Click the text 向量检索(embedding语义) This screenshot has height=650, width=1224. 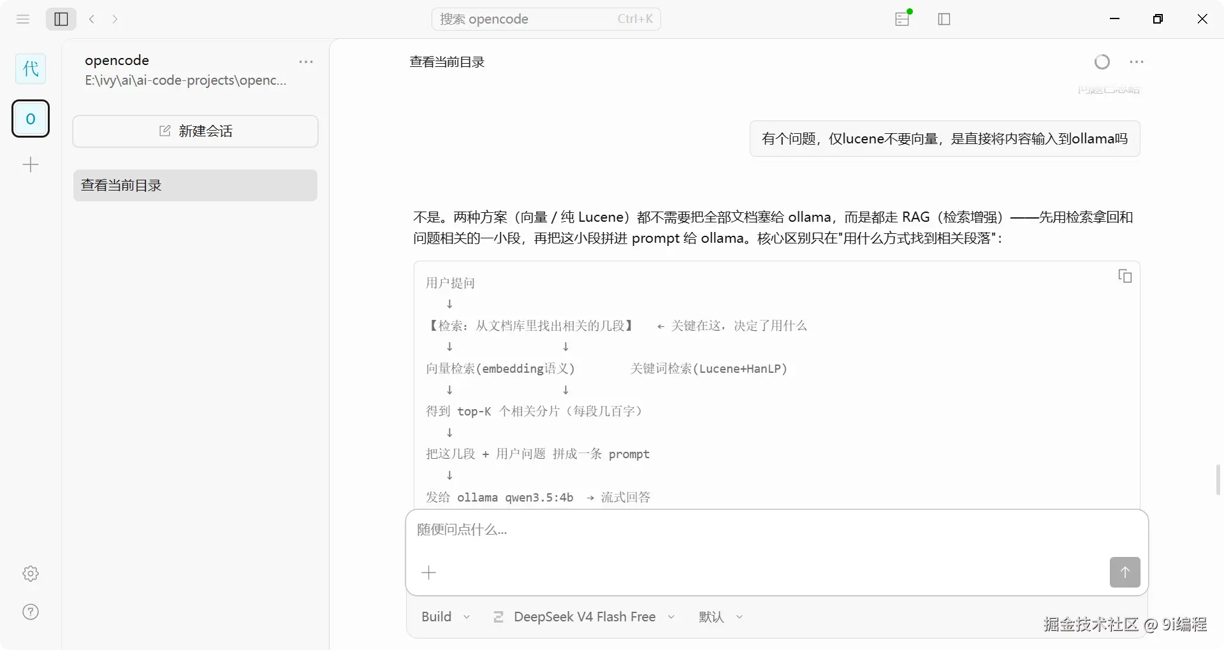500,368
